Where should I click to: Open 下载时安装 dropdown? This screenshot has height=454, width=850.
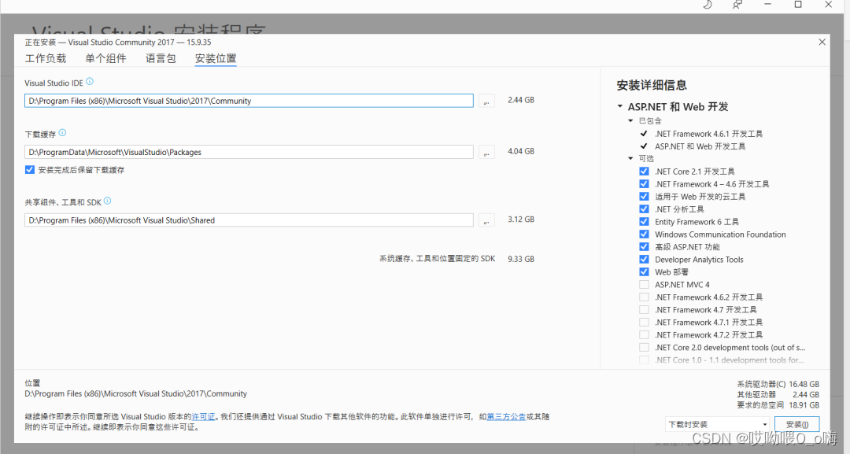tap(717, 424)
